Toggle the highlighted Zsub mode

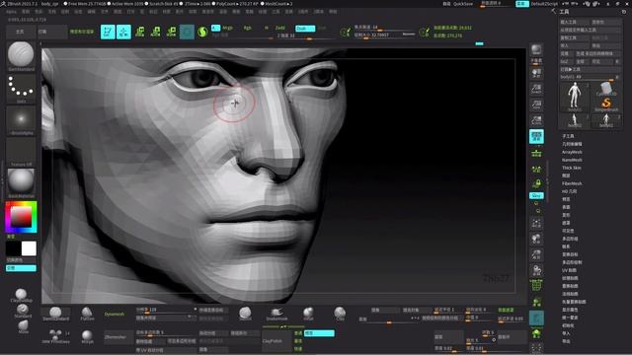tap(305, 29)
